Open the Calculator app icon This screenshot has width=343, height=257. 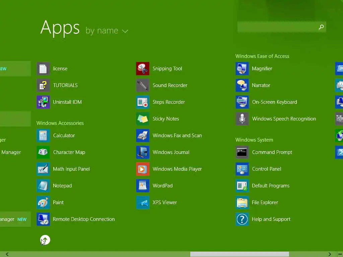pyautogui.click(x=43, y=136)
